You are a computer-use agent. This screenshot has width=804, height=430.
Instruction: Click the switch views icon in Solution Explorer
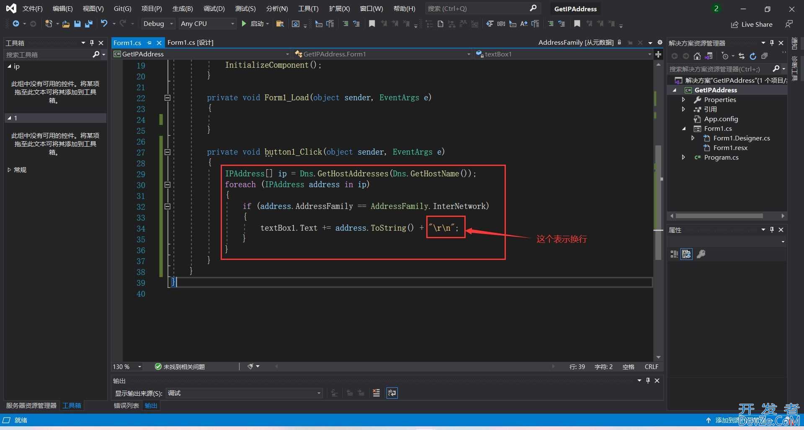709,56
